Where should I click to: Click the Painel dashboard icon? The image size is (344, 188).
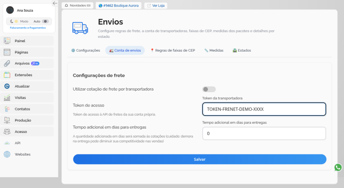click(7, 41)
